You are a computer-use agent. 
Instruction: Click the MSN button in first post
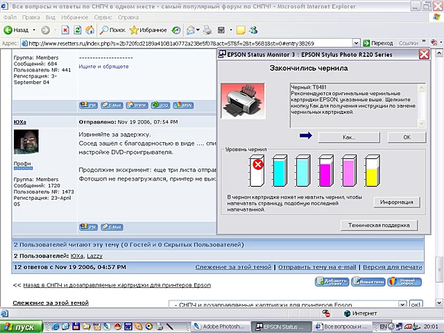coord(183,105)
